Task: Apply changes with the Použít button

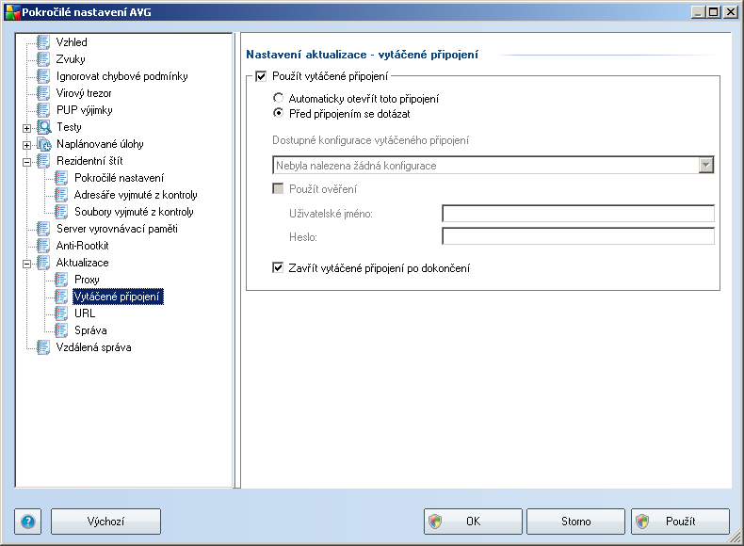Action: [680, 522]
